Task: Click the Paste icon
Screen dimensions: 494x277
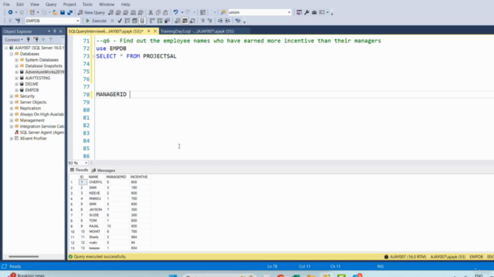Action: click(165, 12)
